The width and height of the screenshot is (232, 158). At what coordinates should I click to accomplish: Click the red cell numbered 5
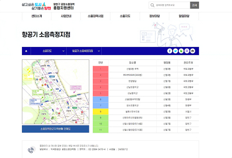tap(101, 93)
